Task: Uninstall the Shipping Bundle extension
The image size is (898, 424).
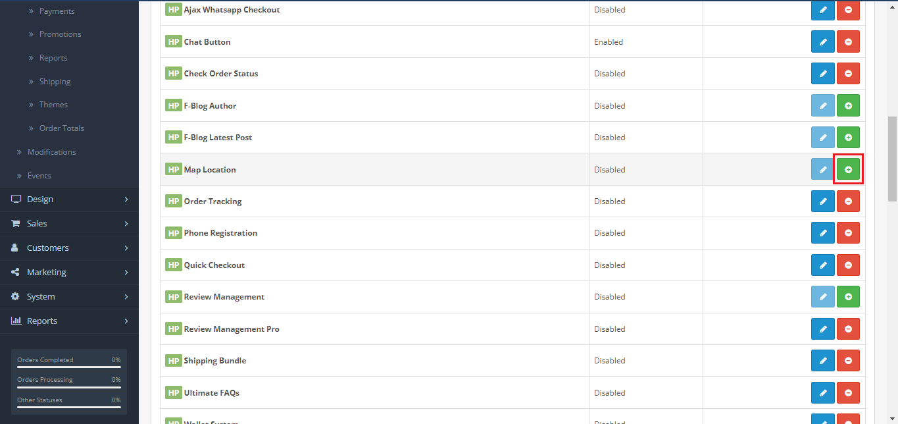Action: point(848,361)
